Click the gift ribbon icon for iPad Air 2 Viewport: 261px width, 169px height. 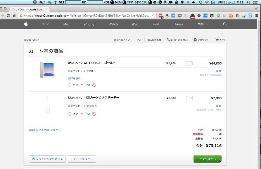click(x=94, y=85)
